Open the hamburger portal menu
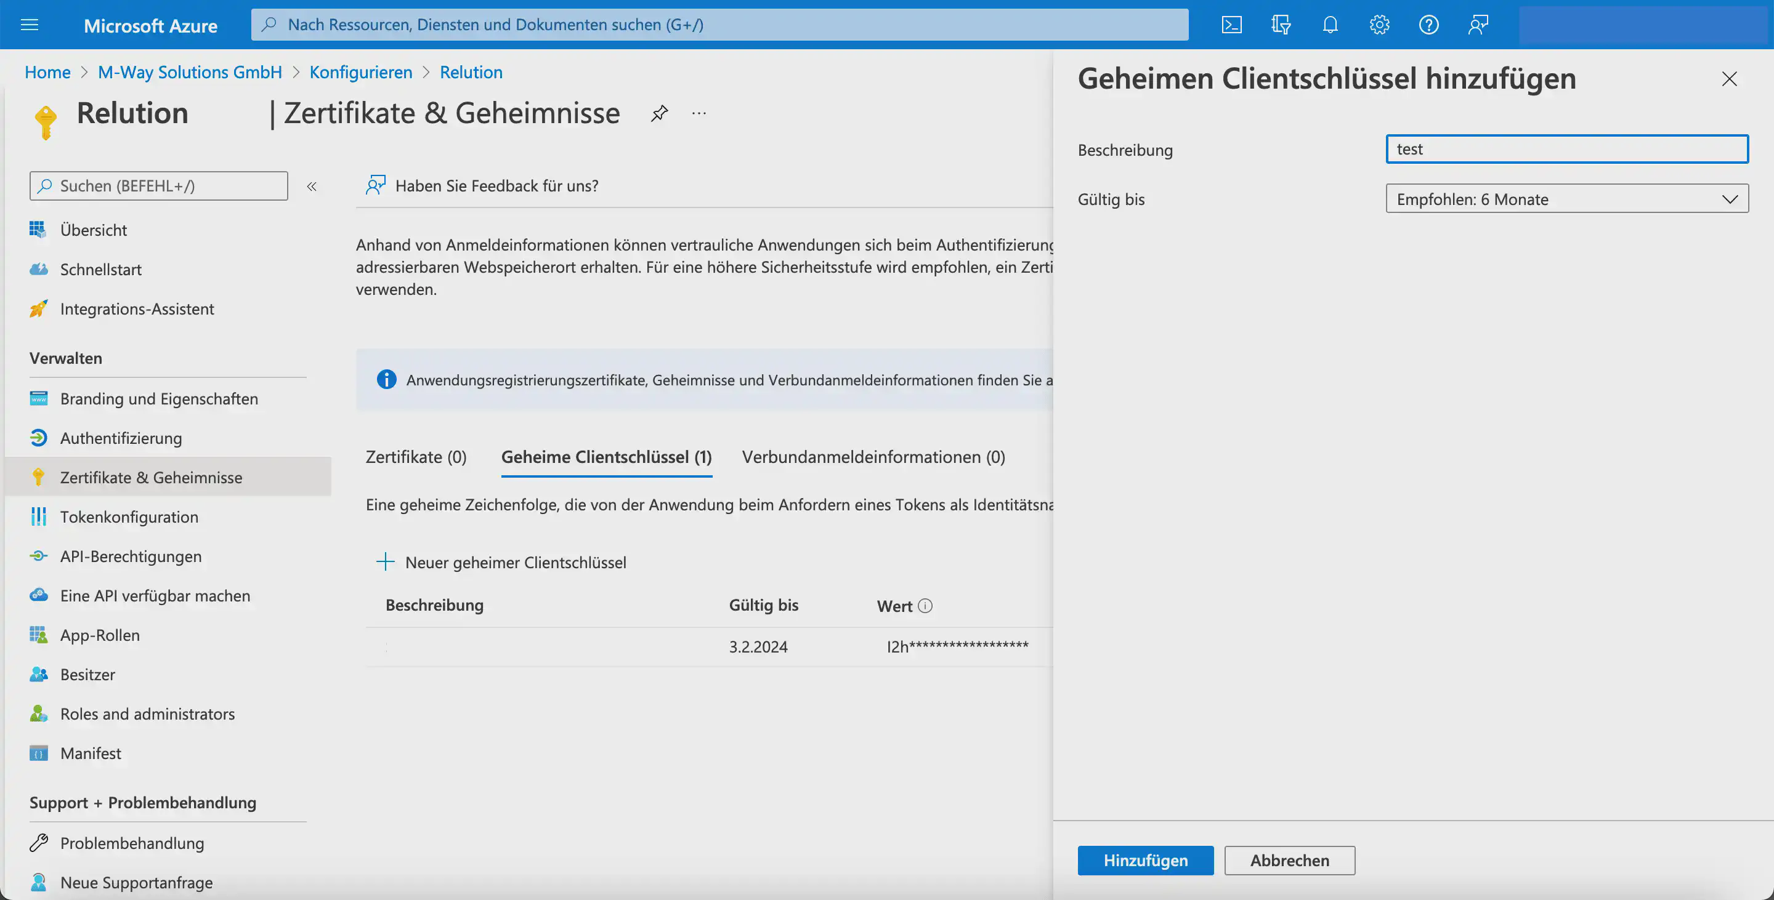 30,25
